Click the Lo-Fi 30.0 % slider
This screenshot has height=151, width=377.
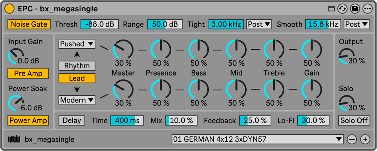pyautogui.click(x=313, y=120)
